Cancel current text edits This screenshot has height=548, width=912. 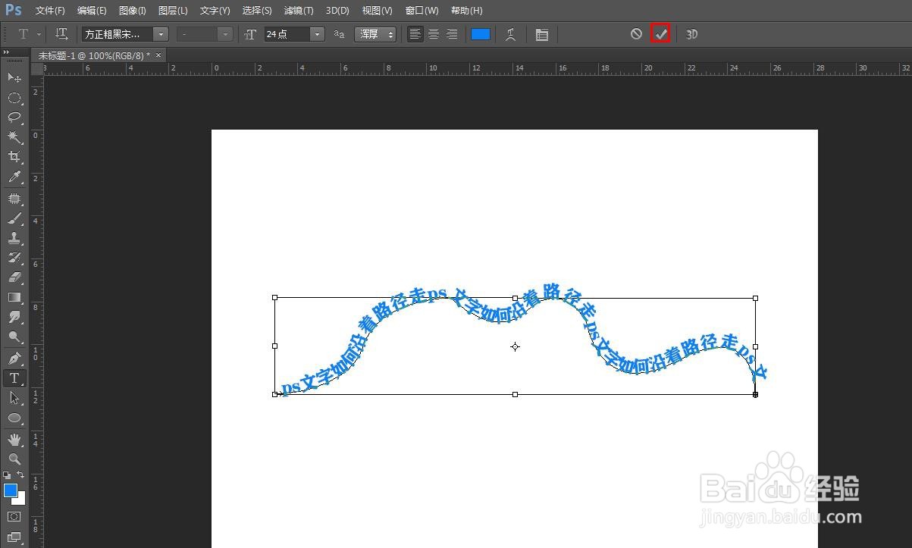pyautogui.click(x=636, y=34)
